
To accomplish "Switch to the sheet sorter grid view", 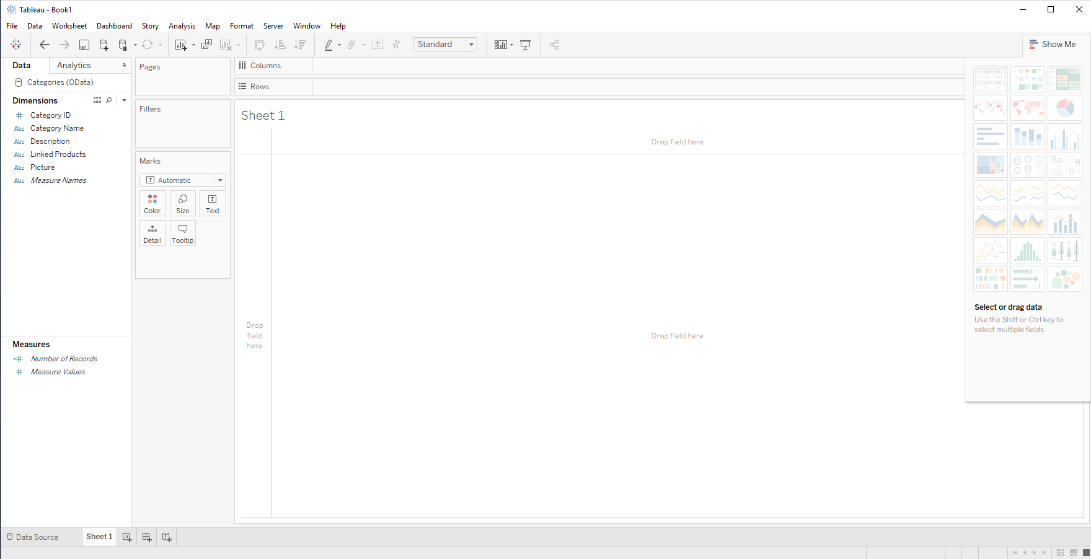I will click(x=1060, y=552).
